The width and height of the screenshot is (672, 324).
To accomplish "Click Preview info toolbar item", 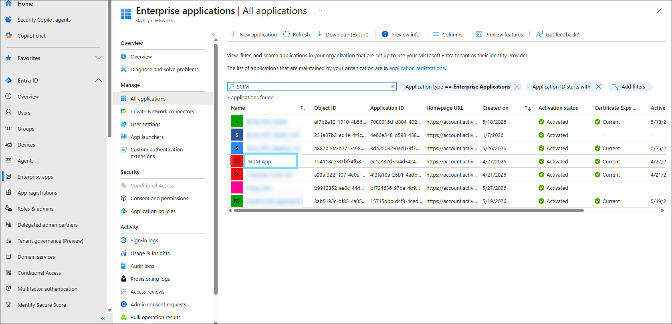I will coord(401,34).
